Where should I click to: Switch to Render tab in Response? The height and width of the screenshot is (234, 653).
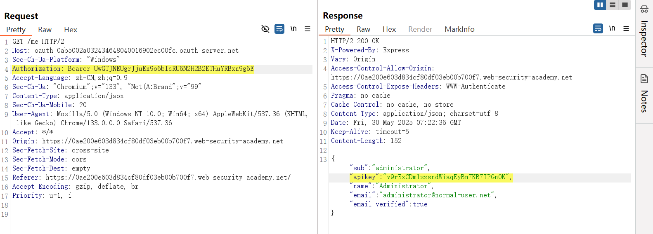[x=420, y=29]
